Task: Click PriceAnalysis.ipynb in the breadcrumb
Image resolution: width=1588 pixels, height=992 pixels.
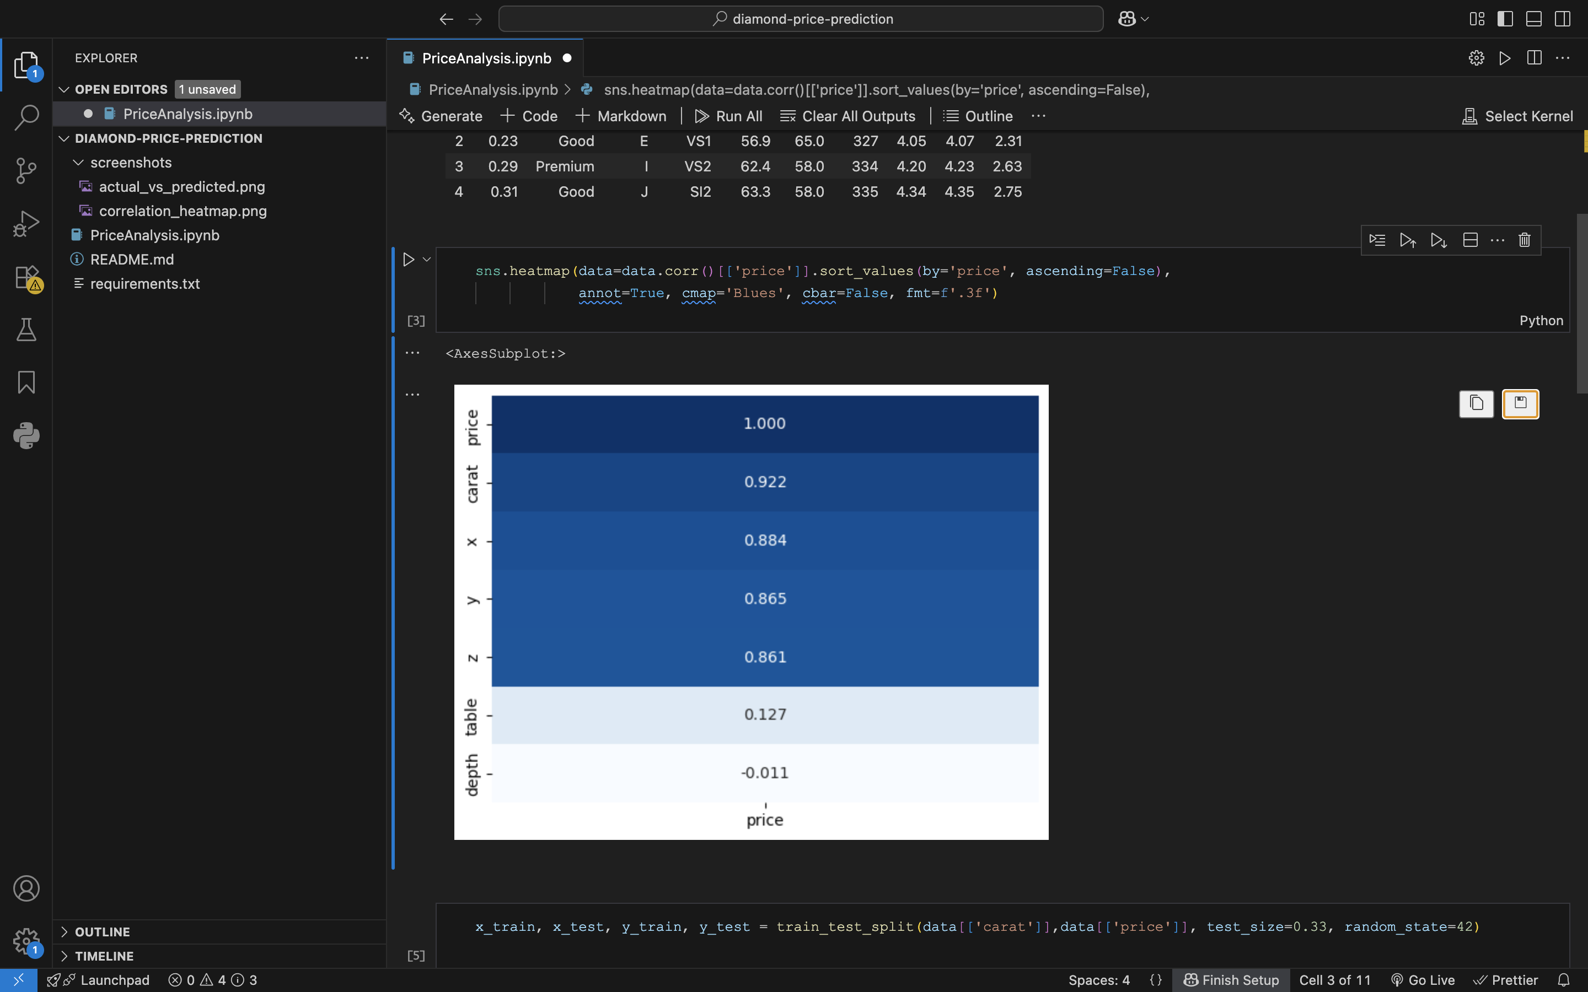Action: coord(493,89)
